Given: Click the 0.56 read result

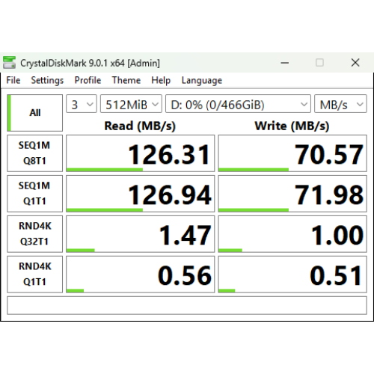Looking at the screenshot, I should 140,275.
